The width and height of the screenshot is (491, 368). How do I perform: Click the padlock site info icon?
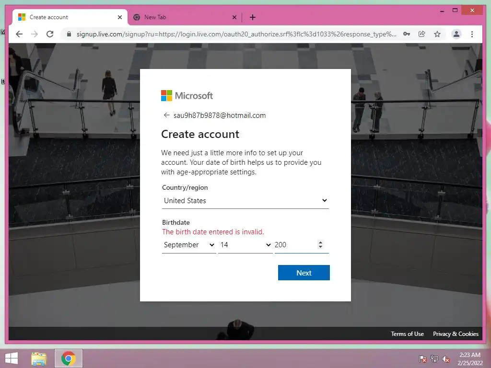pyautogui.click(x=69, y=34)
